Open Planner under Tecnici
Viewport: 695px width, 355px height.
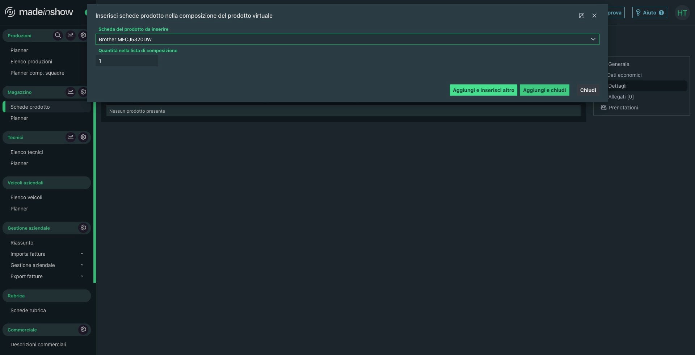point(19,163)
